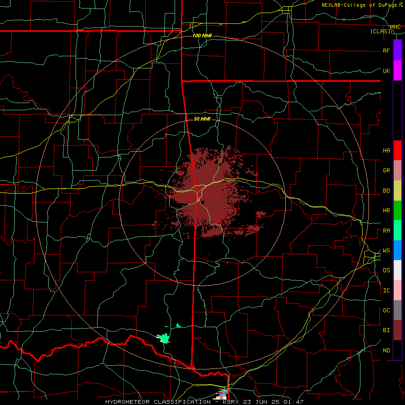The height and width of the screenshot is (405, 405).
Task: Click the HA red legend swatch
Action: point(397,150)
